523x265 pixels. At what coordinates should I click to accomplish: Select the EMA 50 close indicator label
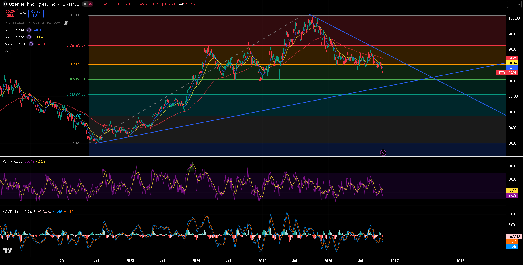tap(13, 37)
